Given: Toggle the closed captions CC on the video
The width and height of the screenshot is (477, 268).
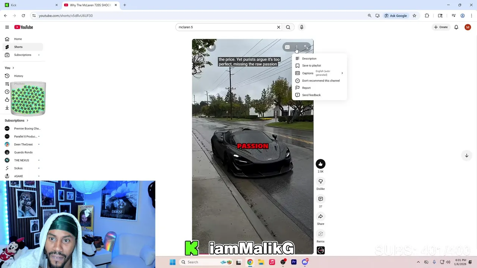Looking at the screenshot, I should tap(287, 47).
